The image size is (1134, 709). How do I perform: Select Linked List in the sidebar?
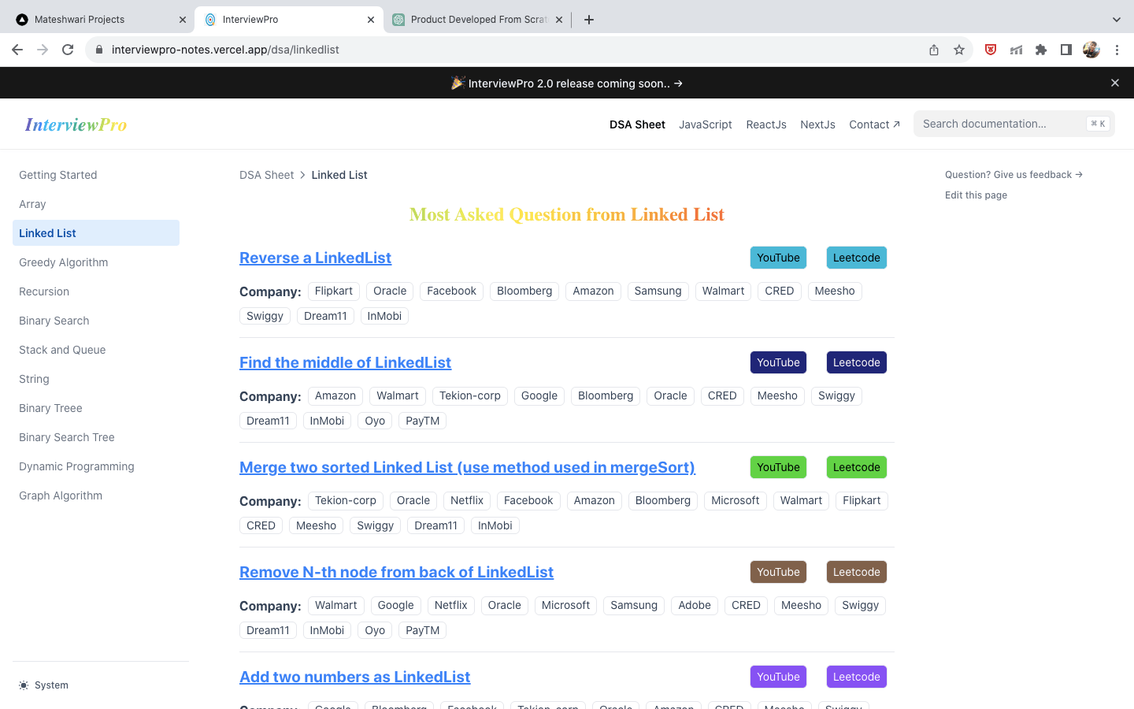pyautogui.click(x=96, y=233)
